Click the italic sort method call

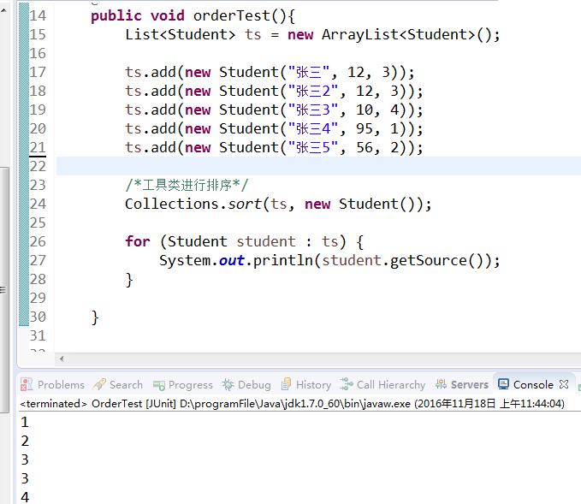coord(245,205)
